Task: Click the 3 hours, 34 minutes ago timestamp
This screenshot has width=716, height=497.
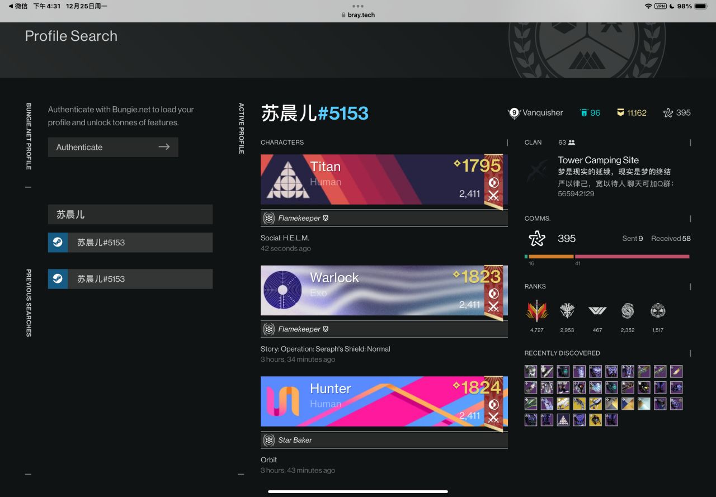Action: (x=298, y=359)
